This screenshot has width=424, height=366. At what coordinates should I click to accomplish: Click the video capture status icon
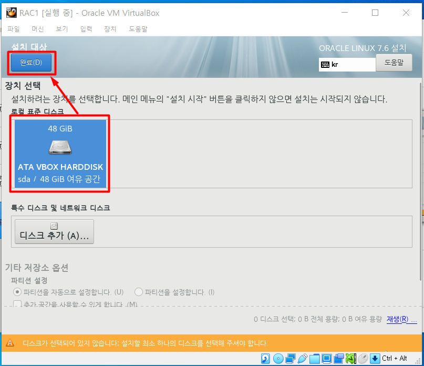(x=339, y=359)
